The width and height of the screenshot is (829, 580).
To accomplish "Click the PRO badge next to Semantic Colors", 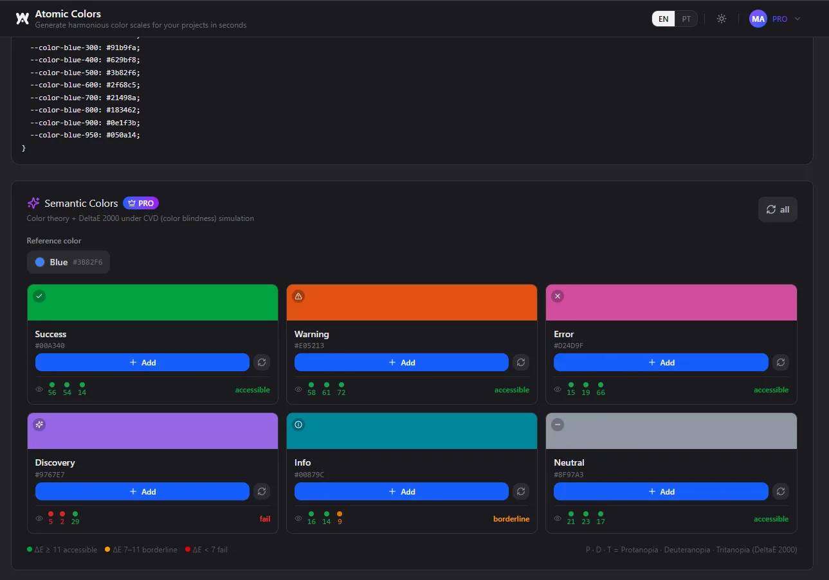I will coord(141,203).
